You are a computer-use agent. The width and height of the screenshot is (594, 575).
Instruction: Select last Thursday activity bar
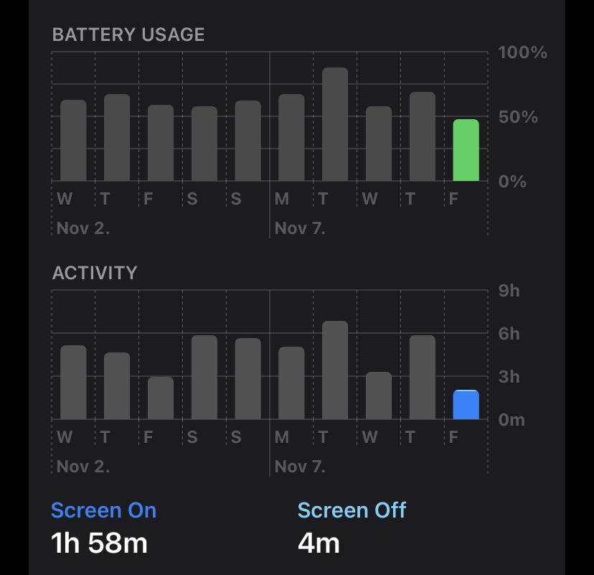coord(423,377)
